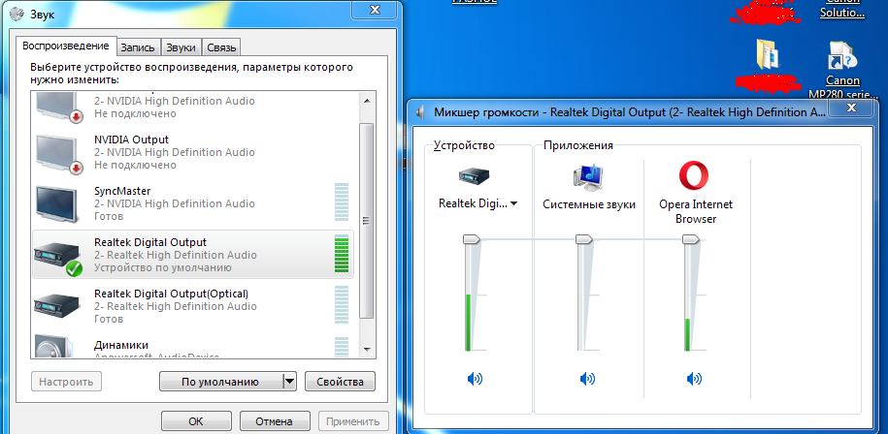The height and width of the screenshot is (434, 888).
Task: Select the default Realtek Digital Output icon
Action: click(x=58, y=259)
